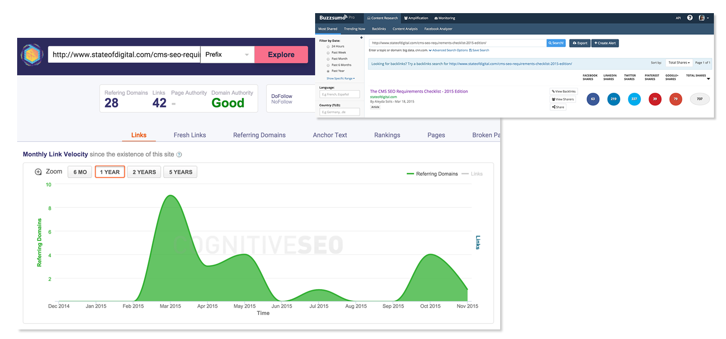Image resolution: width=726 pixels, height=339 pixels.
Task: Click the API link in Buzzsumo
Action: [678, 18]
